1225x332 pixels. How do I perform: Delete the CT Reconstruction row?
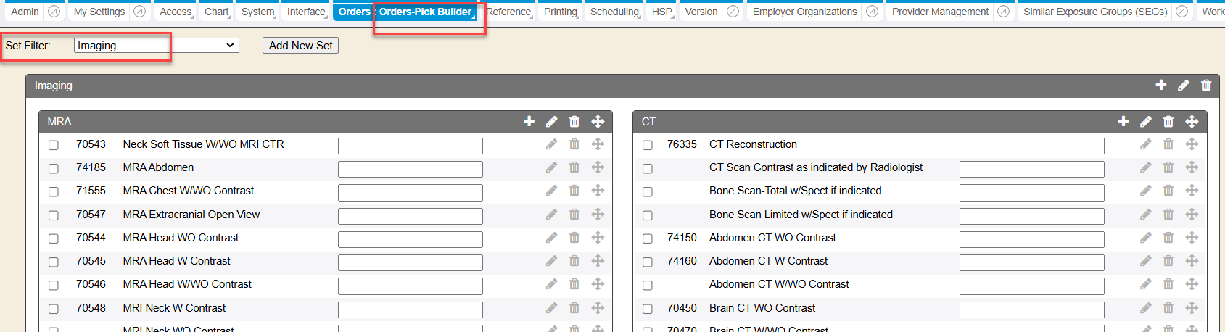[1168, 144]
